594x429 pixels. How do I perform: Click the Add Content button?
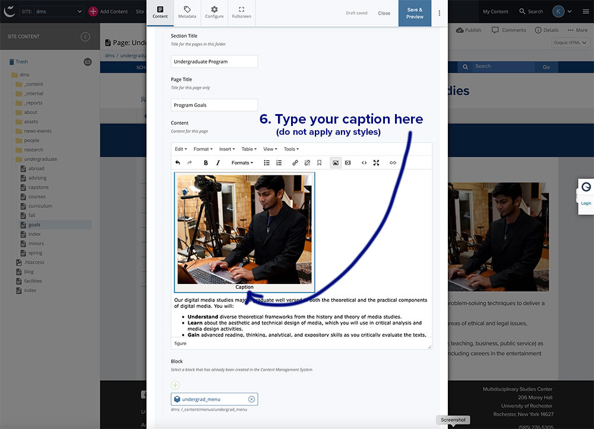[x=108, y=11]
